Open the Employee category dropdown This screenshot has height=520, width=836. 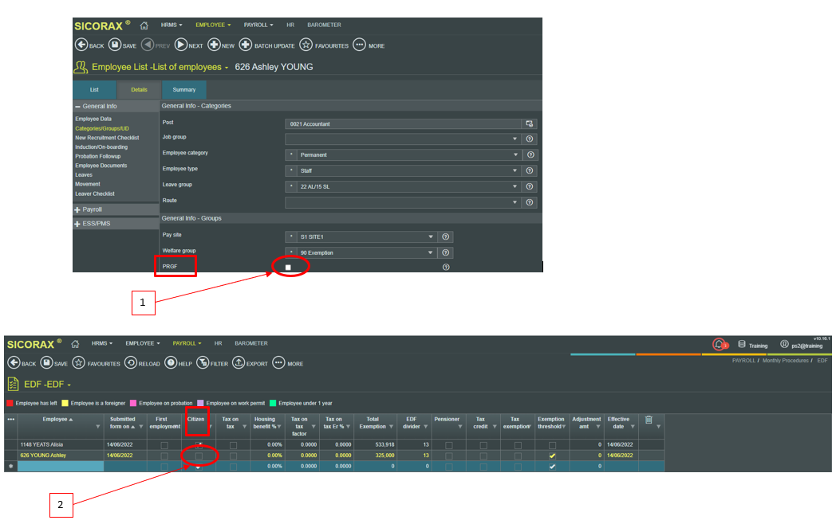515,154
